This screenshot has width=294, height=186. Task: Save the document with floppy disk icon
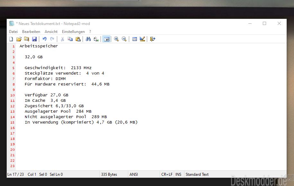coord(34,39)
